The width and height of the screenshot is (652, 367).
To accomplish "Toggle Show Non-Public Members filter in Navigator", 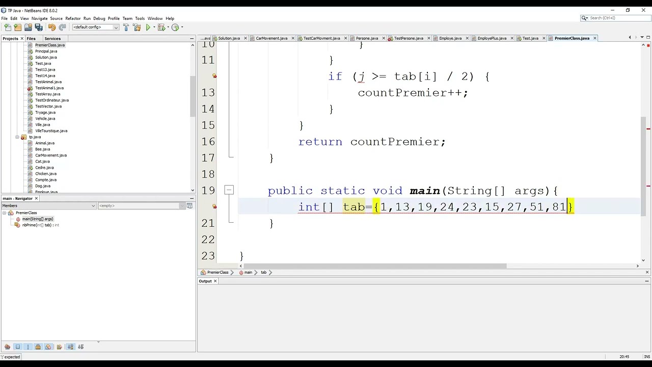I will pos(38,347).
